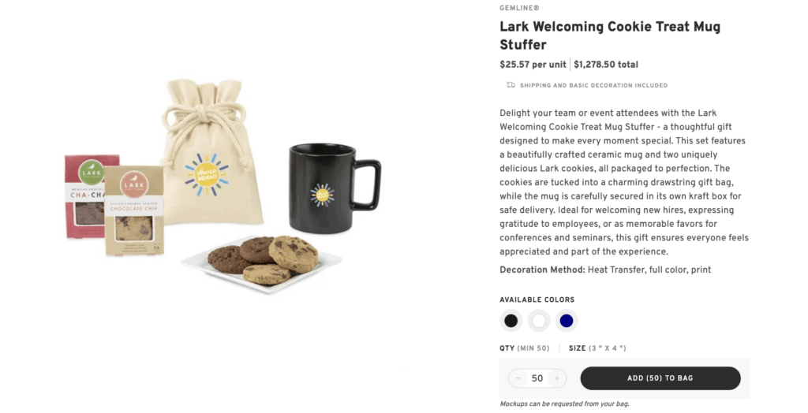Screen dimensions: 808x413
Task: Click the quantity field showing 50
Action: coord(537,378)
